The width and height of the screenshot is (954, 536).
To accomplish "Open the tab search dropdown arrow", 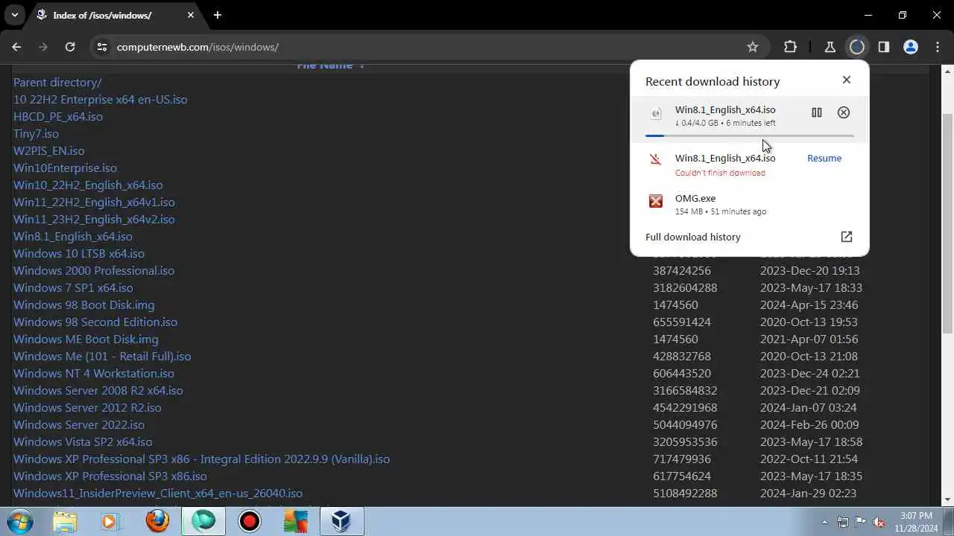I will 14,15.
